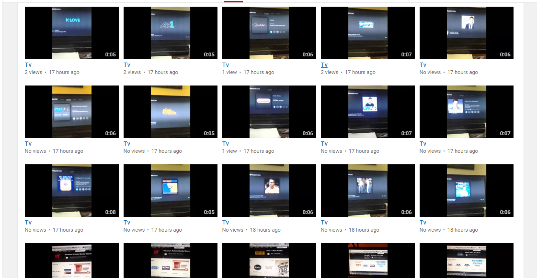Play the Rice Radio Honda Stage thumbnail
Image resolution: width=537 pixels, height=278 pixels.
click(269, 261)
